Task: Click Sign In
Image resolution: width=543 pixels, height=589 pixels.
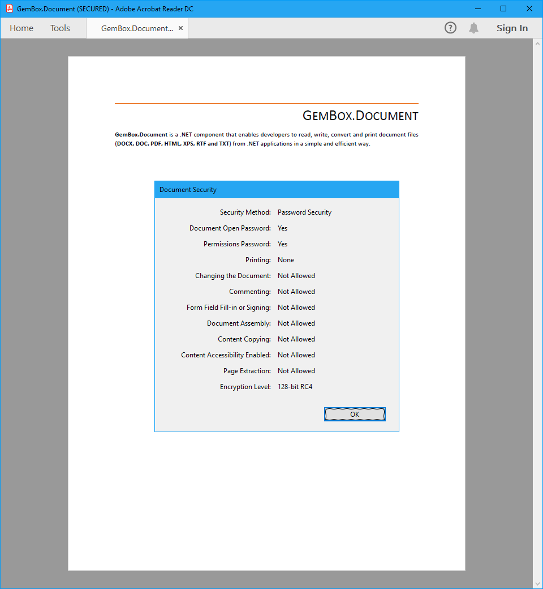Action: pos(512,28)
